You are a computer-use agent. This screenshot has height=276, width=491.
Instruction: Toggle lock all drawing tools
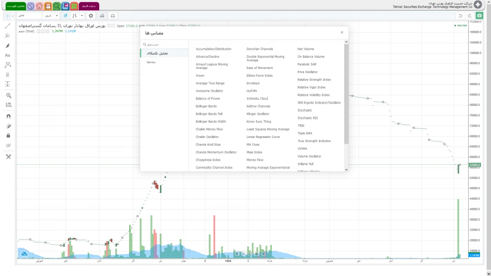pyautogui.click(x=8, y=135)
